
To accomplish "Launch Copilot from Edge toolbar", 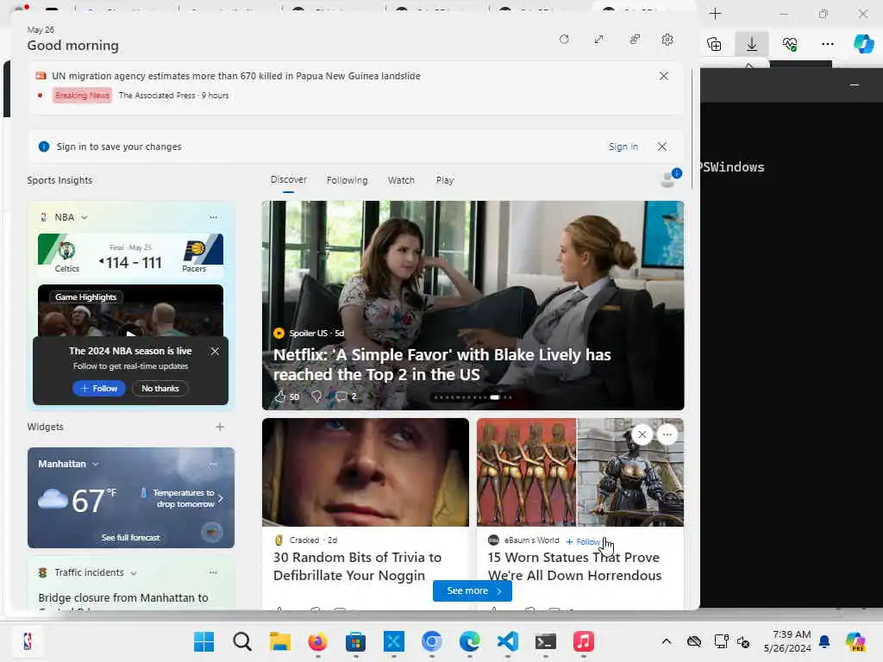I will pos(862,44).
